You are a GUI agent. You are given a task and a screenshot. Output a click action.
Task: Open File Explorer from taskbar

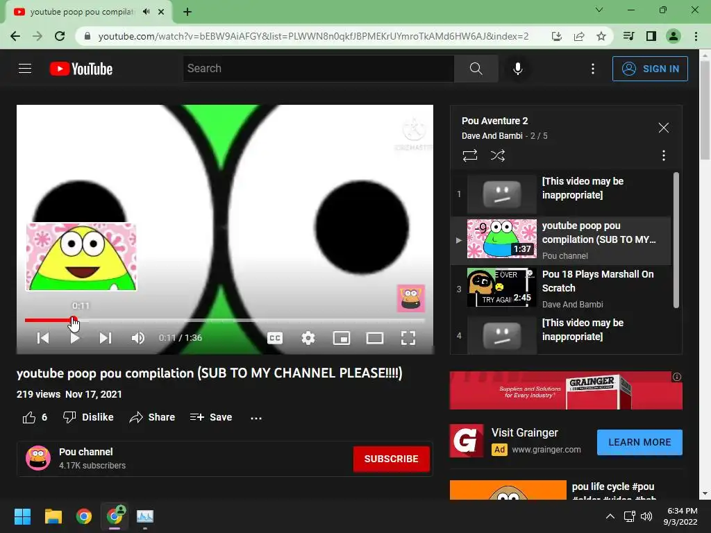pos(53,516)
